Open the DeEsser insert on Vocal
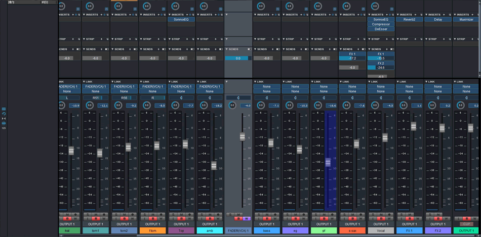This screenshot has width=481, height=237. (381, 29)
